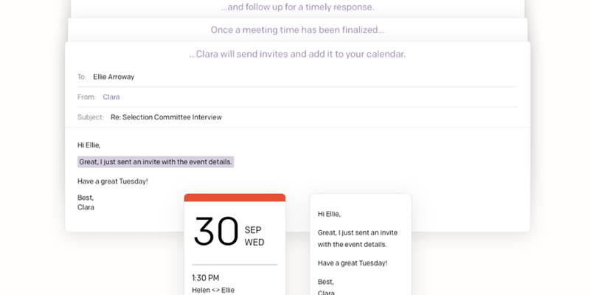Click 'Hi Ellie,' greeting in the main email body
Image resolution: width=590 pixels, height=295 pixels.
(x=88, y=145)
